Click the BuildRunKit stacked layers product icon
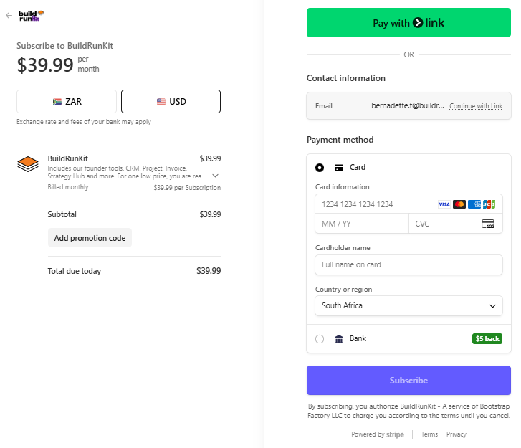Viewport: 521px width, 448px height. tap(28, 164)
